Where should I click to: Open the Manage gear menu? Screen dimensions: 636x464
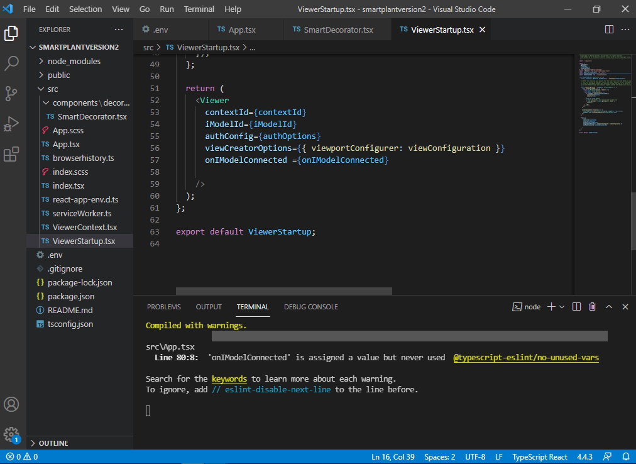[11, 434]
